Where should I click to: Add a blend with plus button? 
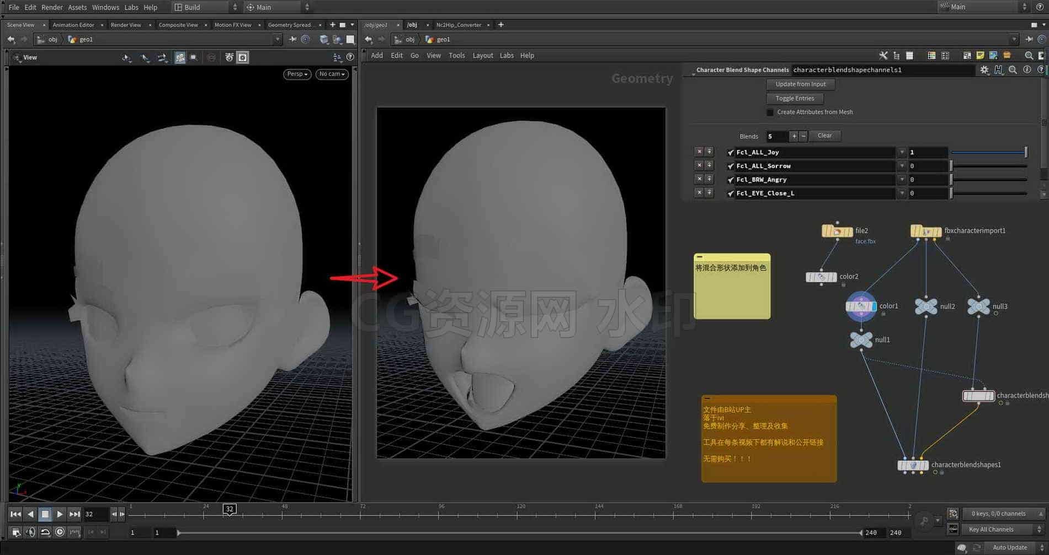pos(794,136)
